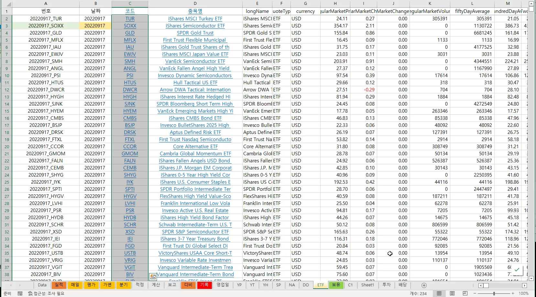
Task: Follow the SPDR Gold Trust link
Action: 195,33
